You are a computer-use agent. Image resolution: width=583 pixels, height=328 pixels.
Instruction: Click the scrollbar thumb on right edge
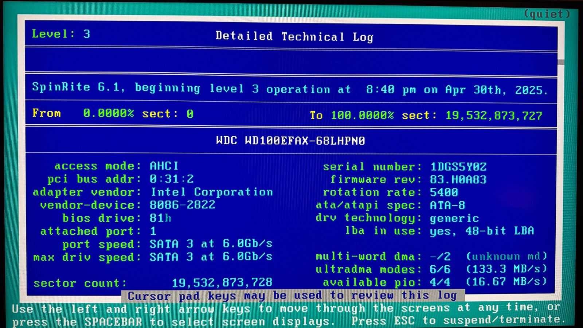(561, 62)
